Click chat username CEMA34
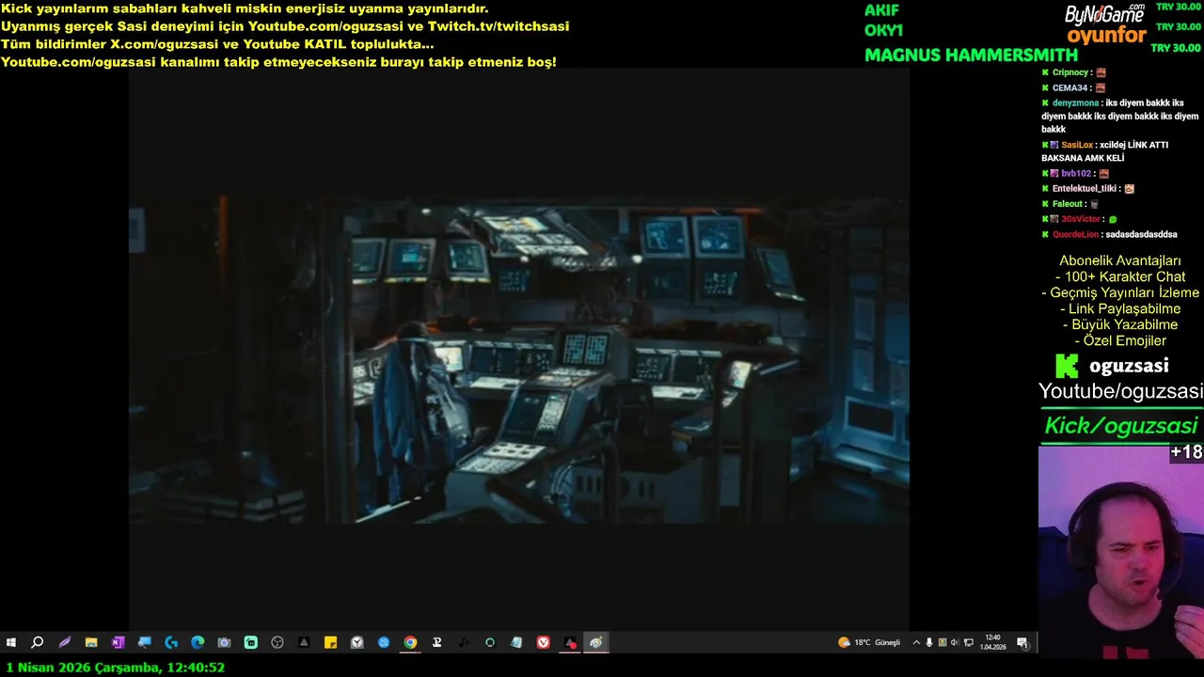1204x677 pixels. click(x=1069, y=87)
